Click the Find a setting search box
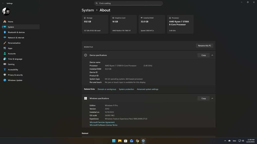The image size is (257, 144). coord(128,3)
